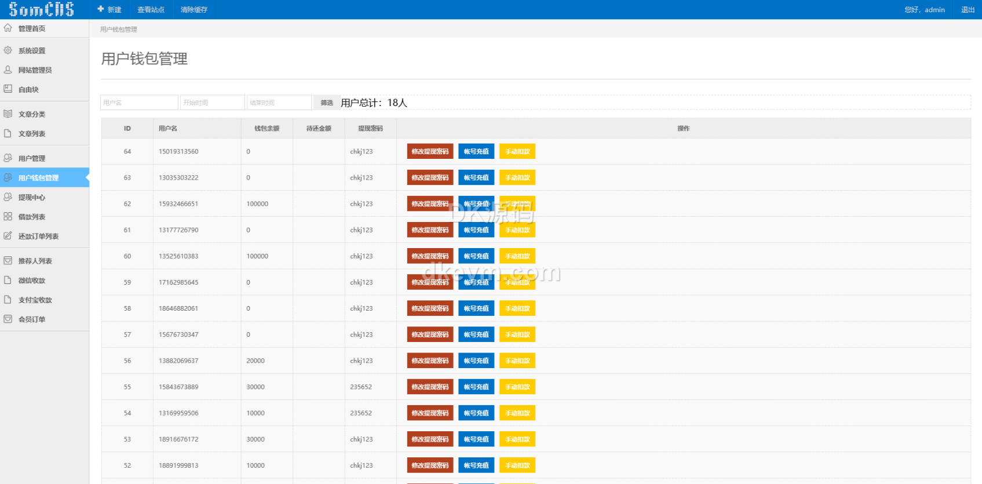The height and width of the screenshot is (484, 982).
Task: Open 用户管理 in the sidebar
Action: (x=32, y=158)
